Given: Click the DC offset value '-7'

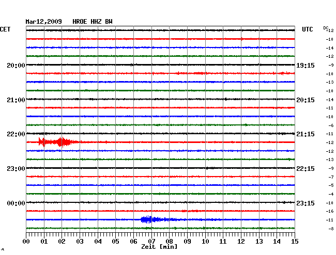Looking at the screenshot, I should point(331,177).
